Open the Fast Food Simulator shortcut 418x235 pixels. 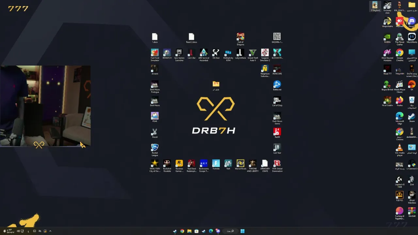[155, 55]
